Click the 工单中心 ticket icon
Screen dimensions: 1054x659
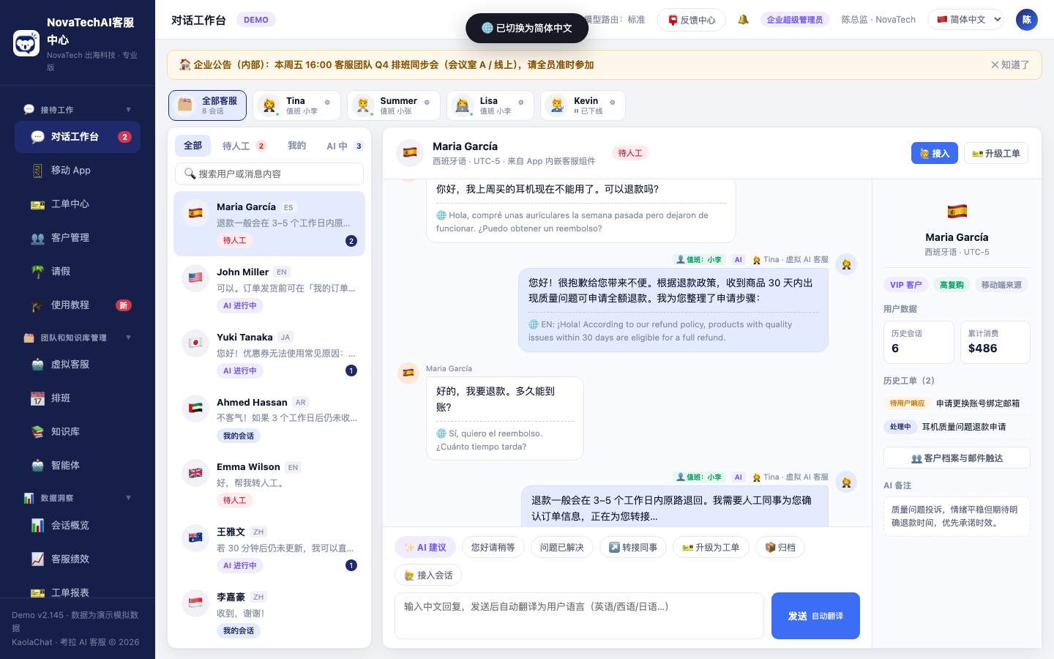click(x=37, y=204)
